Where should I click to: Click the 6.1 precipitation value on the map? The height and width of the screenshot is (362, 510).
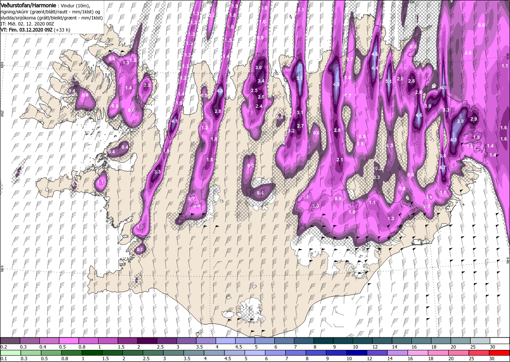[443, 87]
